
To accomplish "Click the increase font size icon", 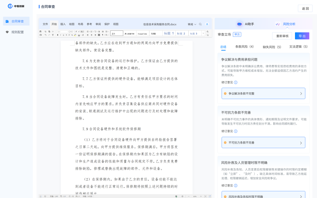I will tap(76, 31).
